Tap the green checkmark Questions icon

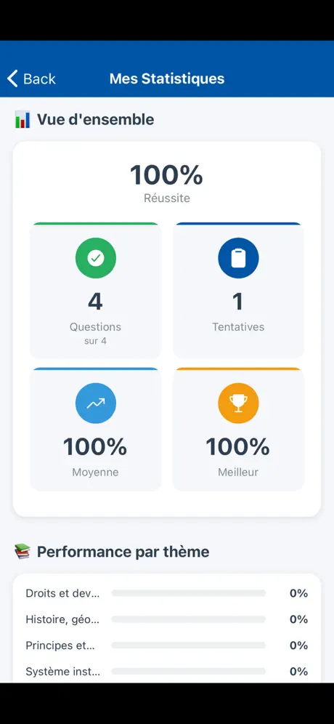(96, 258)
